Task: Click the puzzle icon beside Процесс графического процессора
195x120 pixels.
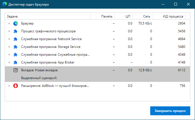Action: coord(16,31)
